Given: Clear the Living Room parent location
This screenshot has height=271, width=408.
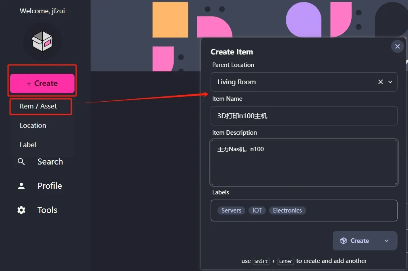Looking at the screenshot, I should click(380, 82).
